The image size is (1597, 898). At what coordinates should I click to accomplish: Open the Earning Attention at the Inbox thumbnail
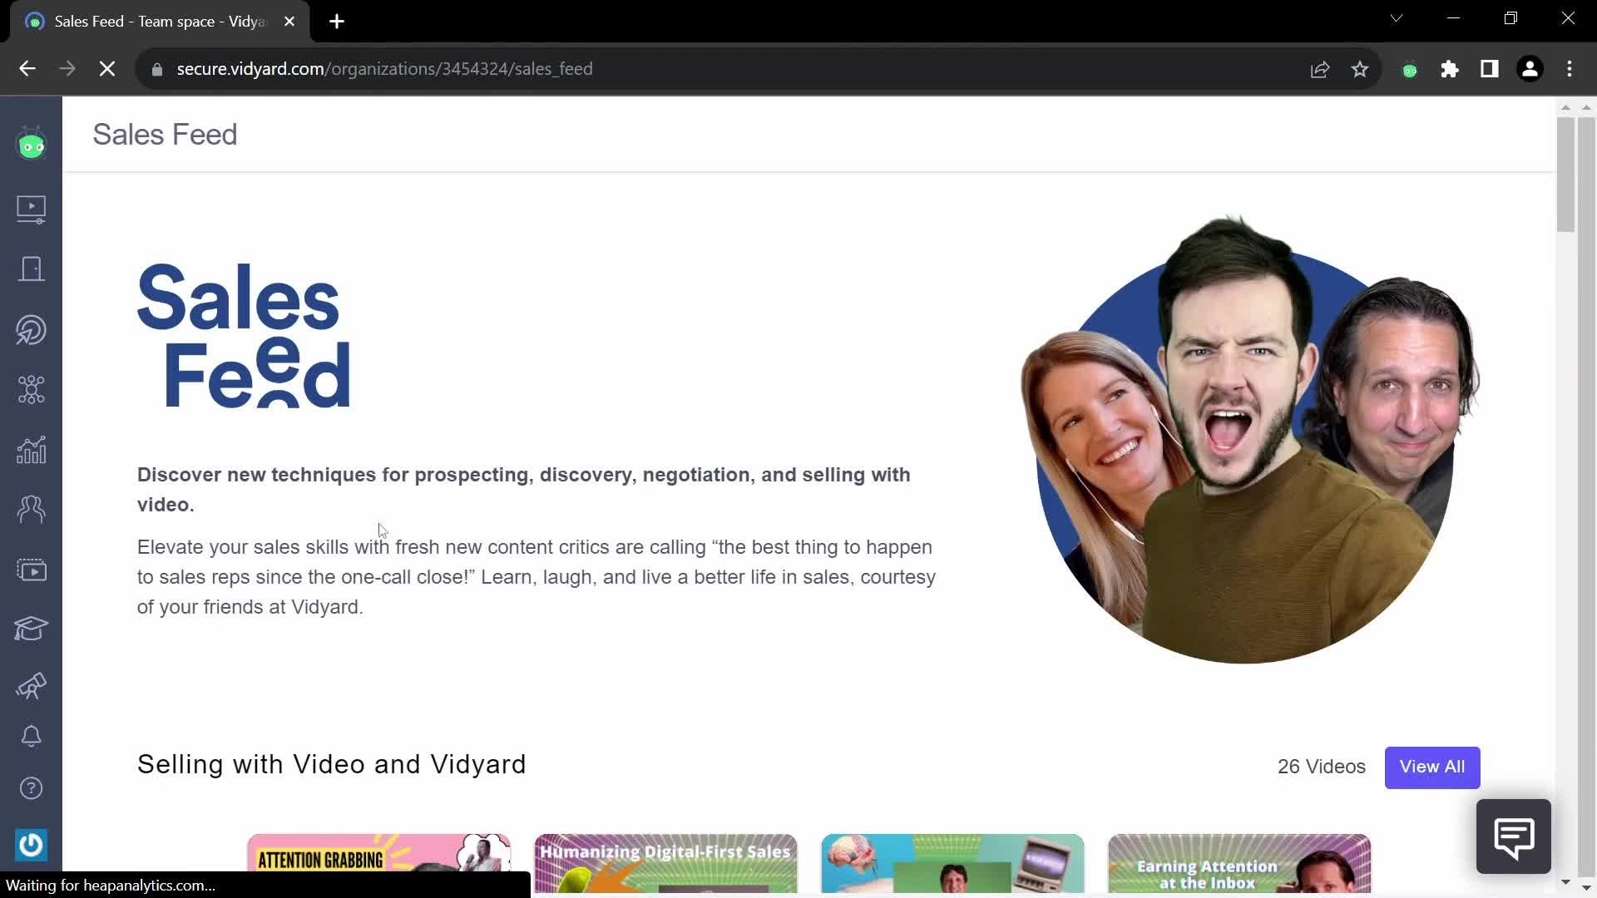point(1239,863)
